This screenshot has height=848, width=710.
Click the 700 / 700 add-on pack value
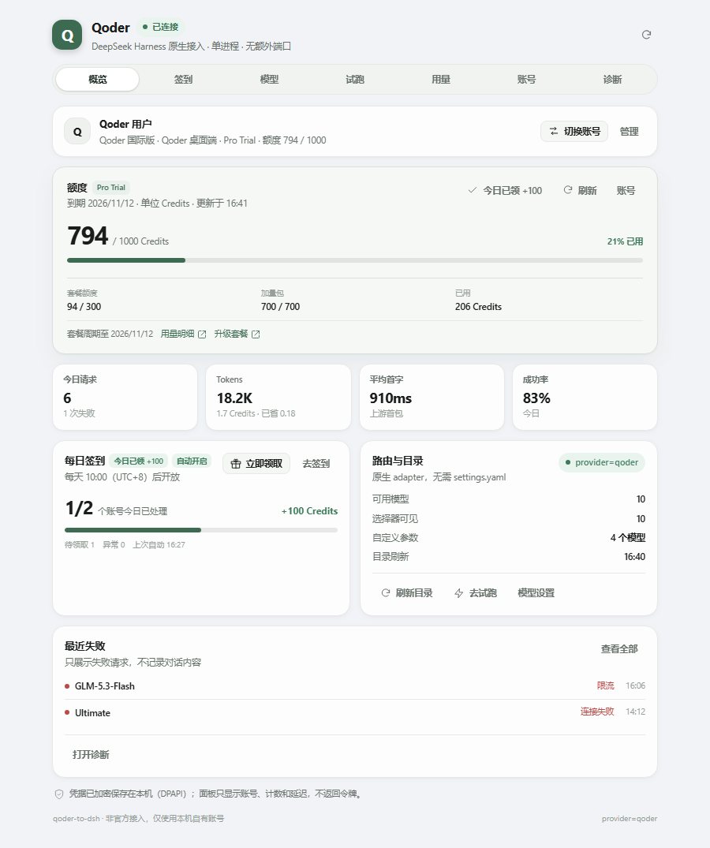(x=280, y=307)
